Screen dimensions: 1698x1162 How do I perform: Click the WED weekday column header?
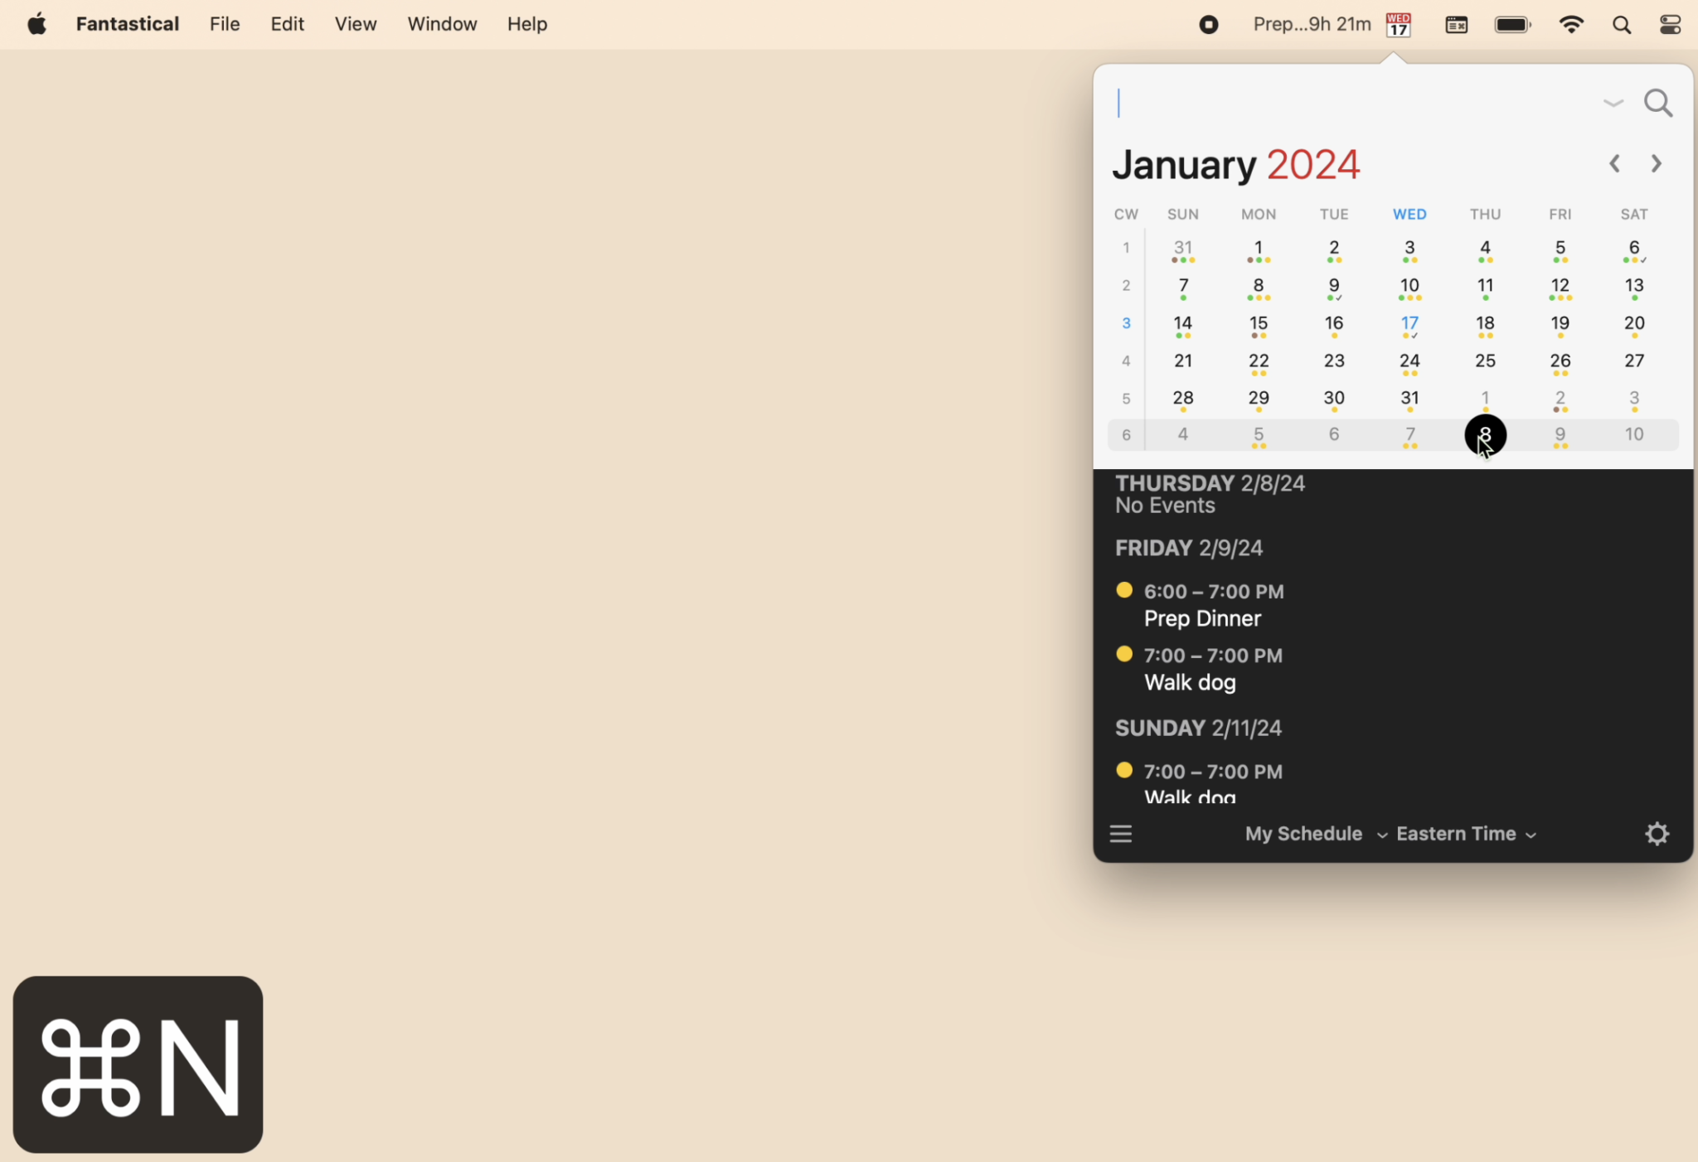pos(1409,214)
